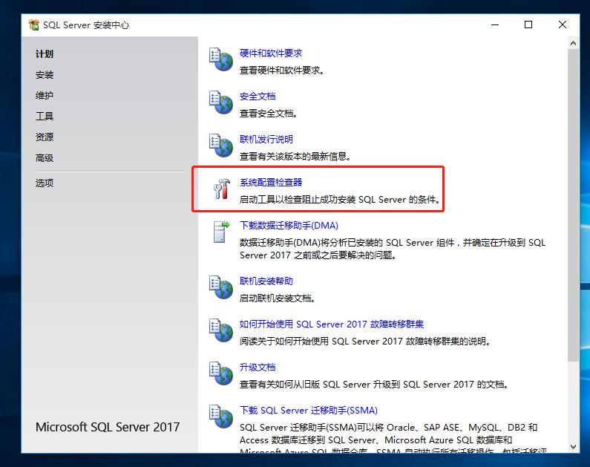Click the Microsoft SQL Server 2017 branding text

coord(108,427)
